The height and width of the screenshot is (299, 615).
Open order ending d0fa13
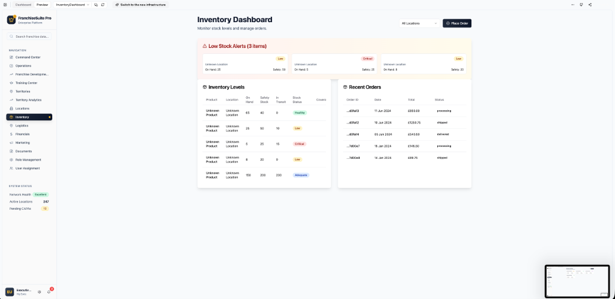click(353, 111)
